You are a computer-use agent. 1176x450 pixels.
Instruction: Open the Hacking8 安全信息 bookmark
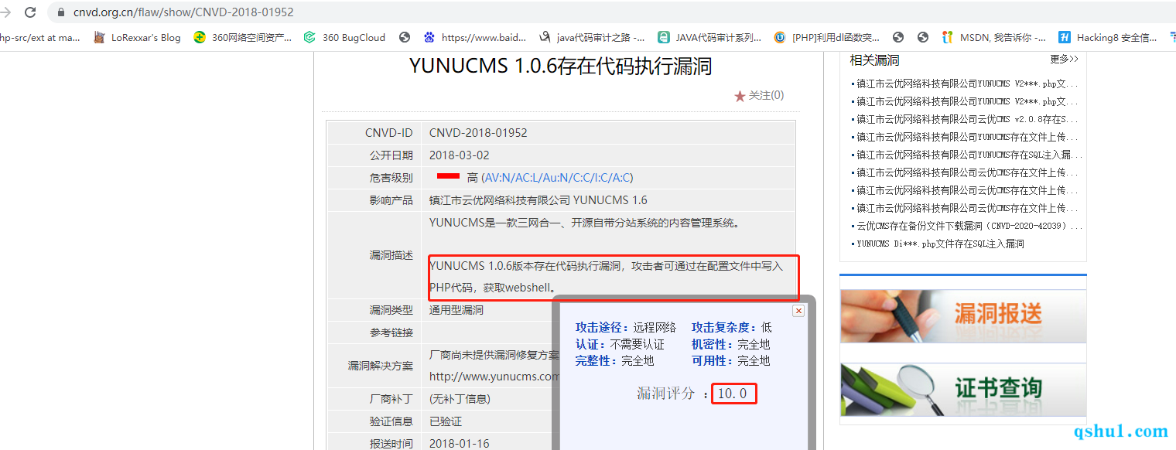[1108, 37]
